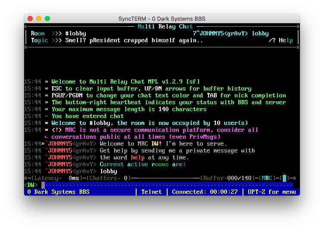Image resolution: width=324 pixels, height=230 pixels.
Task: Click the 'bottom-right heartbeat indicates your status' line
Action: pyautogui.click(x=168, y=102)
